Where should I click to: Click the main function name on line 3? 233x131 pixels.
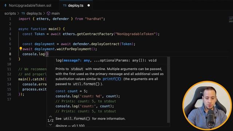click(52, 29)
